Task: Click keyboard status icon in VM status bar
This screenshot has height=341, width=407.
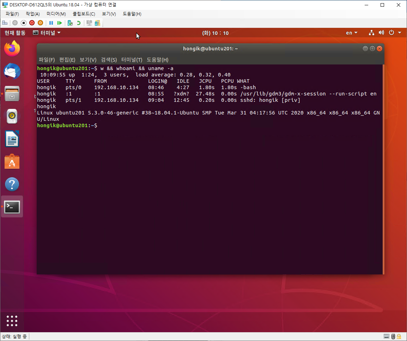Action: point(387,336)
